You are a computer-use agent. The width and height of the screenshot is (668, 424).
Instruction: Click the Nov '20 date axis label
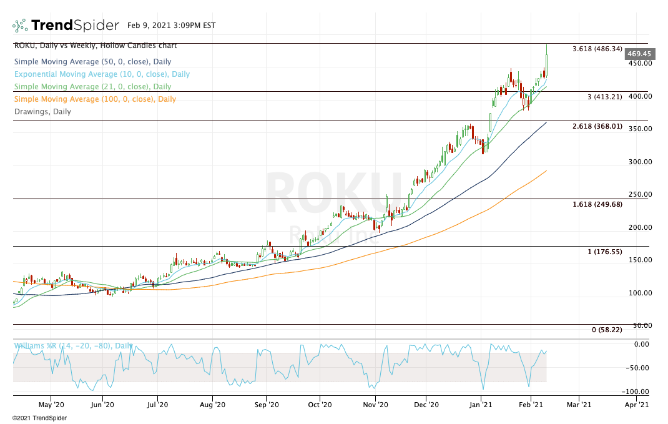375,405
